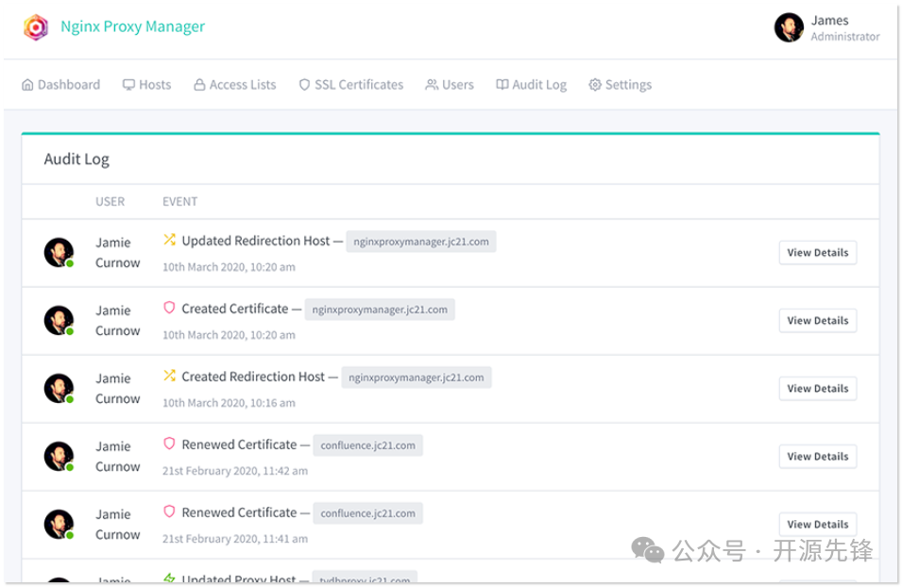902x587 pixels.
Task: Click confluence.jc21.com tag in 11:41 am row
Action: pos(367,512)
